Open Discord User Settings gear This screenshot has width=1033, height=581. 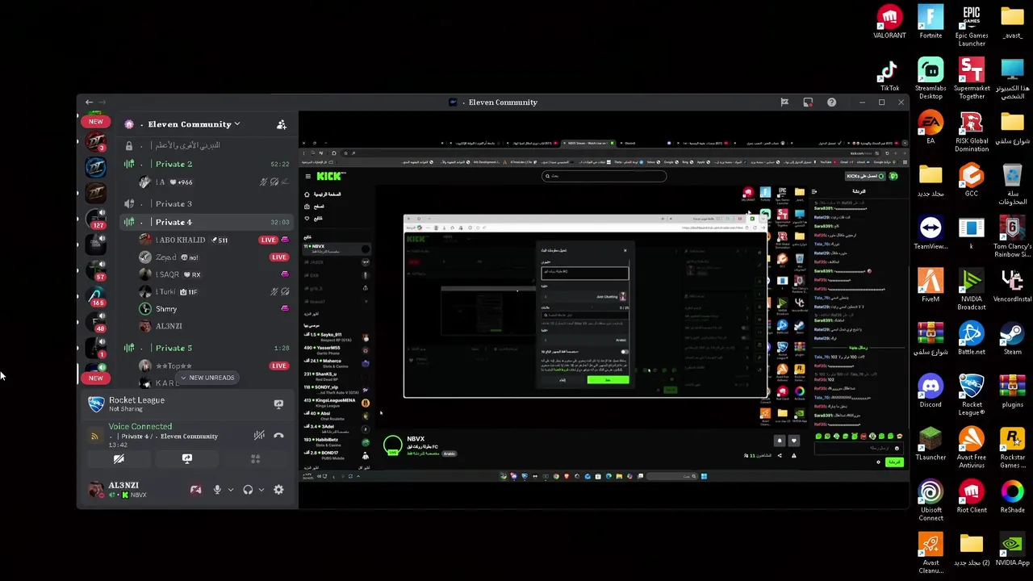[x=278, y=490]
